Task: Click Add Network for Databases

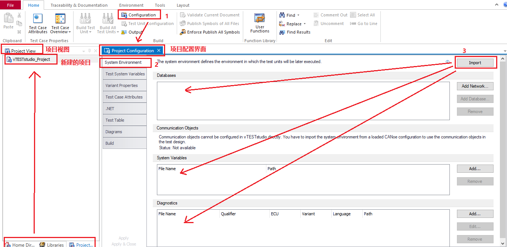Action: click(475, 86)
